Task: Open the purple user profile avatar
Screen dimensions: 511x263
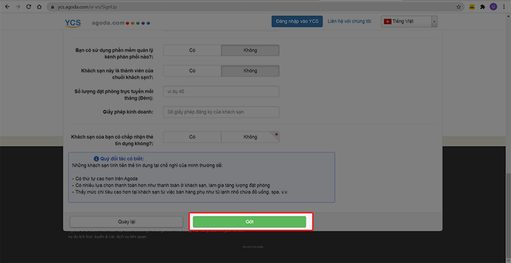Action: (493, 6)
